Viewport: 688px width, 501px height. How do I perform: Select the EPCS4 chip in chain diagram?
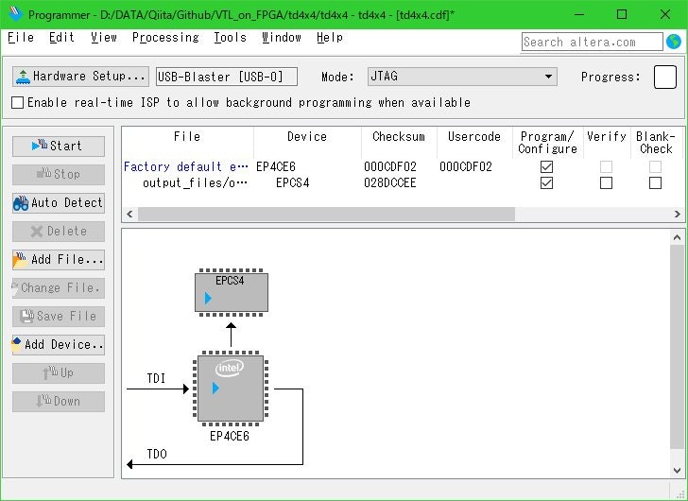point(232,293)
